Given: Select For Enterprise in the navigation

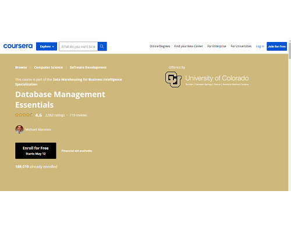Looking at the screenshot, I should 217,46.
